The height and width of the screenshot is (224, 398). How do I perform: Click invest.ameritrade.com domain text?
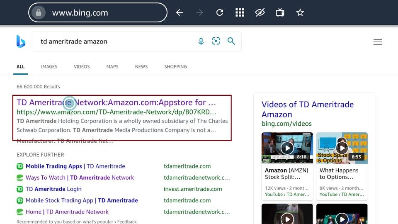(x=193, y=189)
